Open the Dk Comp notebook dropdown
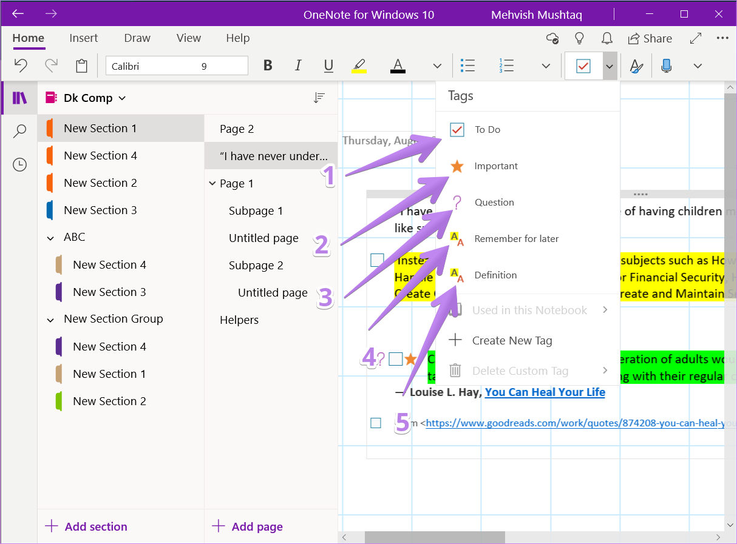This screenshot has height=544, width=737. (x=121, y=97)
